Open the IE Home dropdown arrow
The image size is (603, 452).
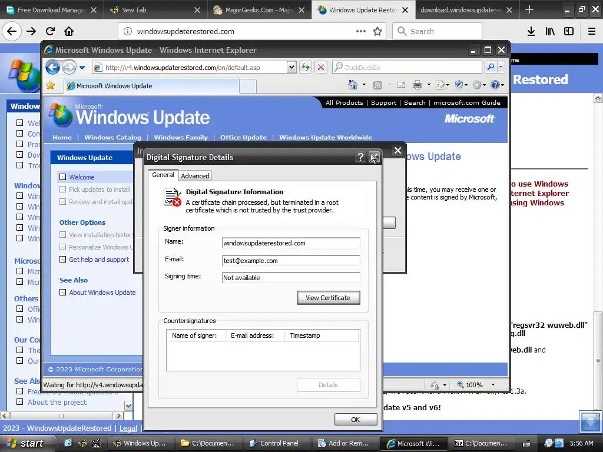click(x=364, y=85)
